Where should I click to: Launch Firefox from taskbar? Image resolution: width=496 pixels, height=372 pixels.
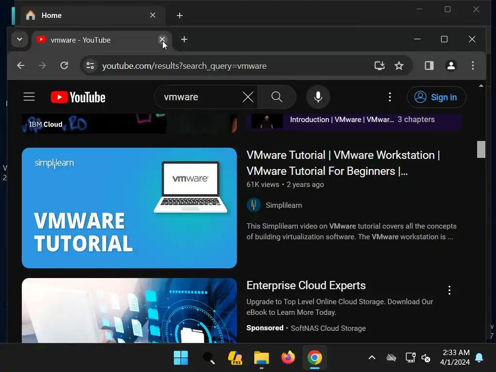pyautogui.click(x=288, y=358)
